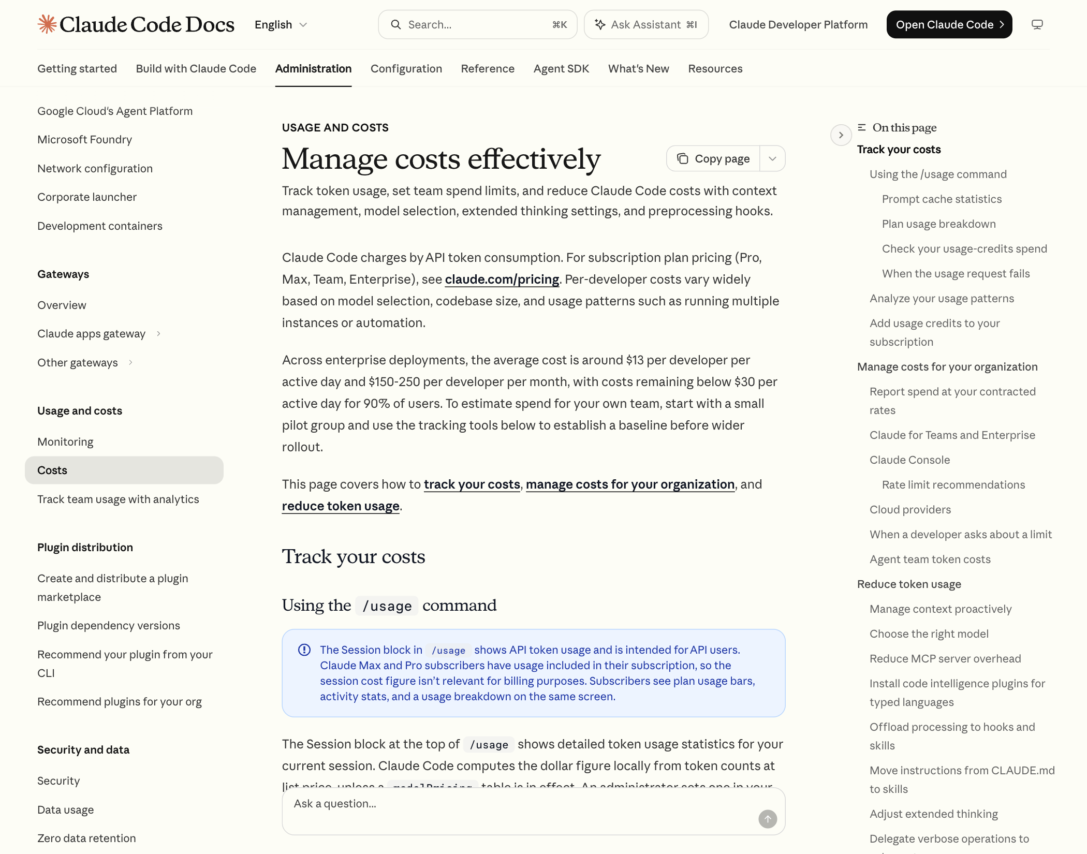Jump to Adjust extended thinking section

click(933, 814)
